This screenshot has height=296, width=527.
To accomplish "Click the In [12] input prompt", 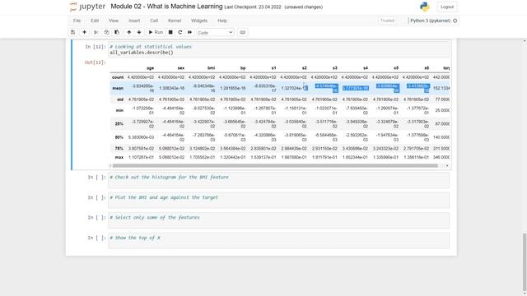I will tap(96, 47).
